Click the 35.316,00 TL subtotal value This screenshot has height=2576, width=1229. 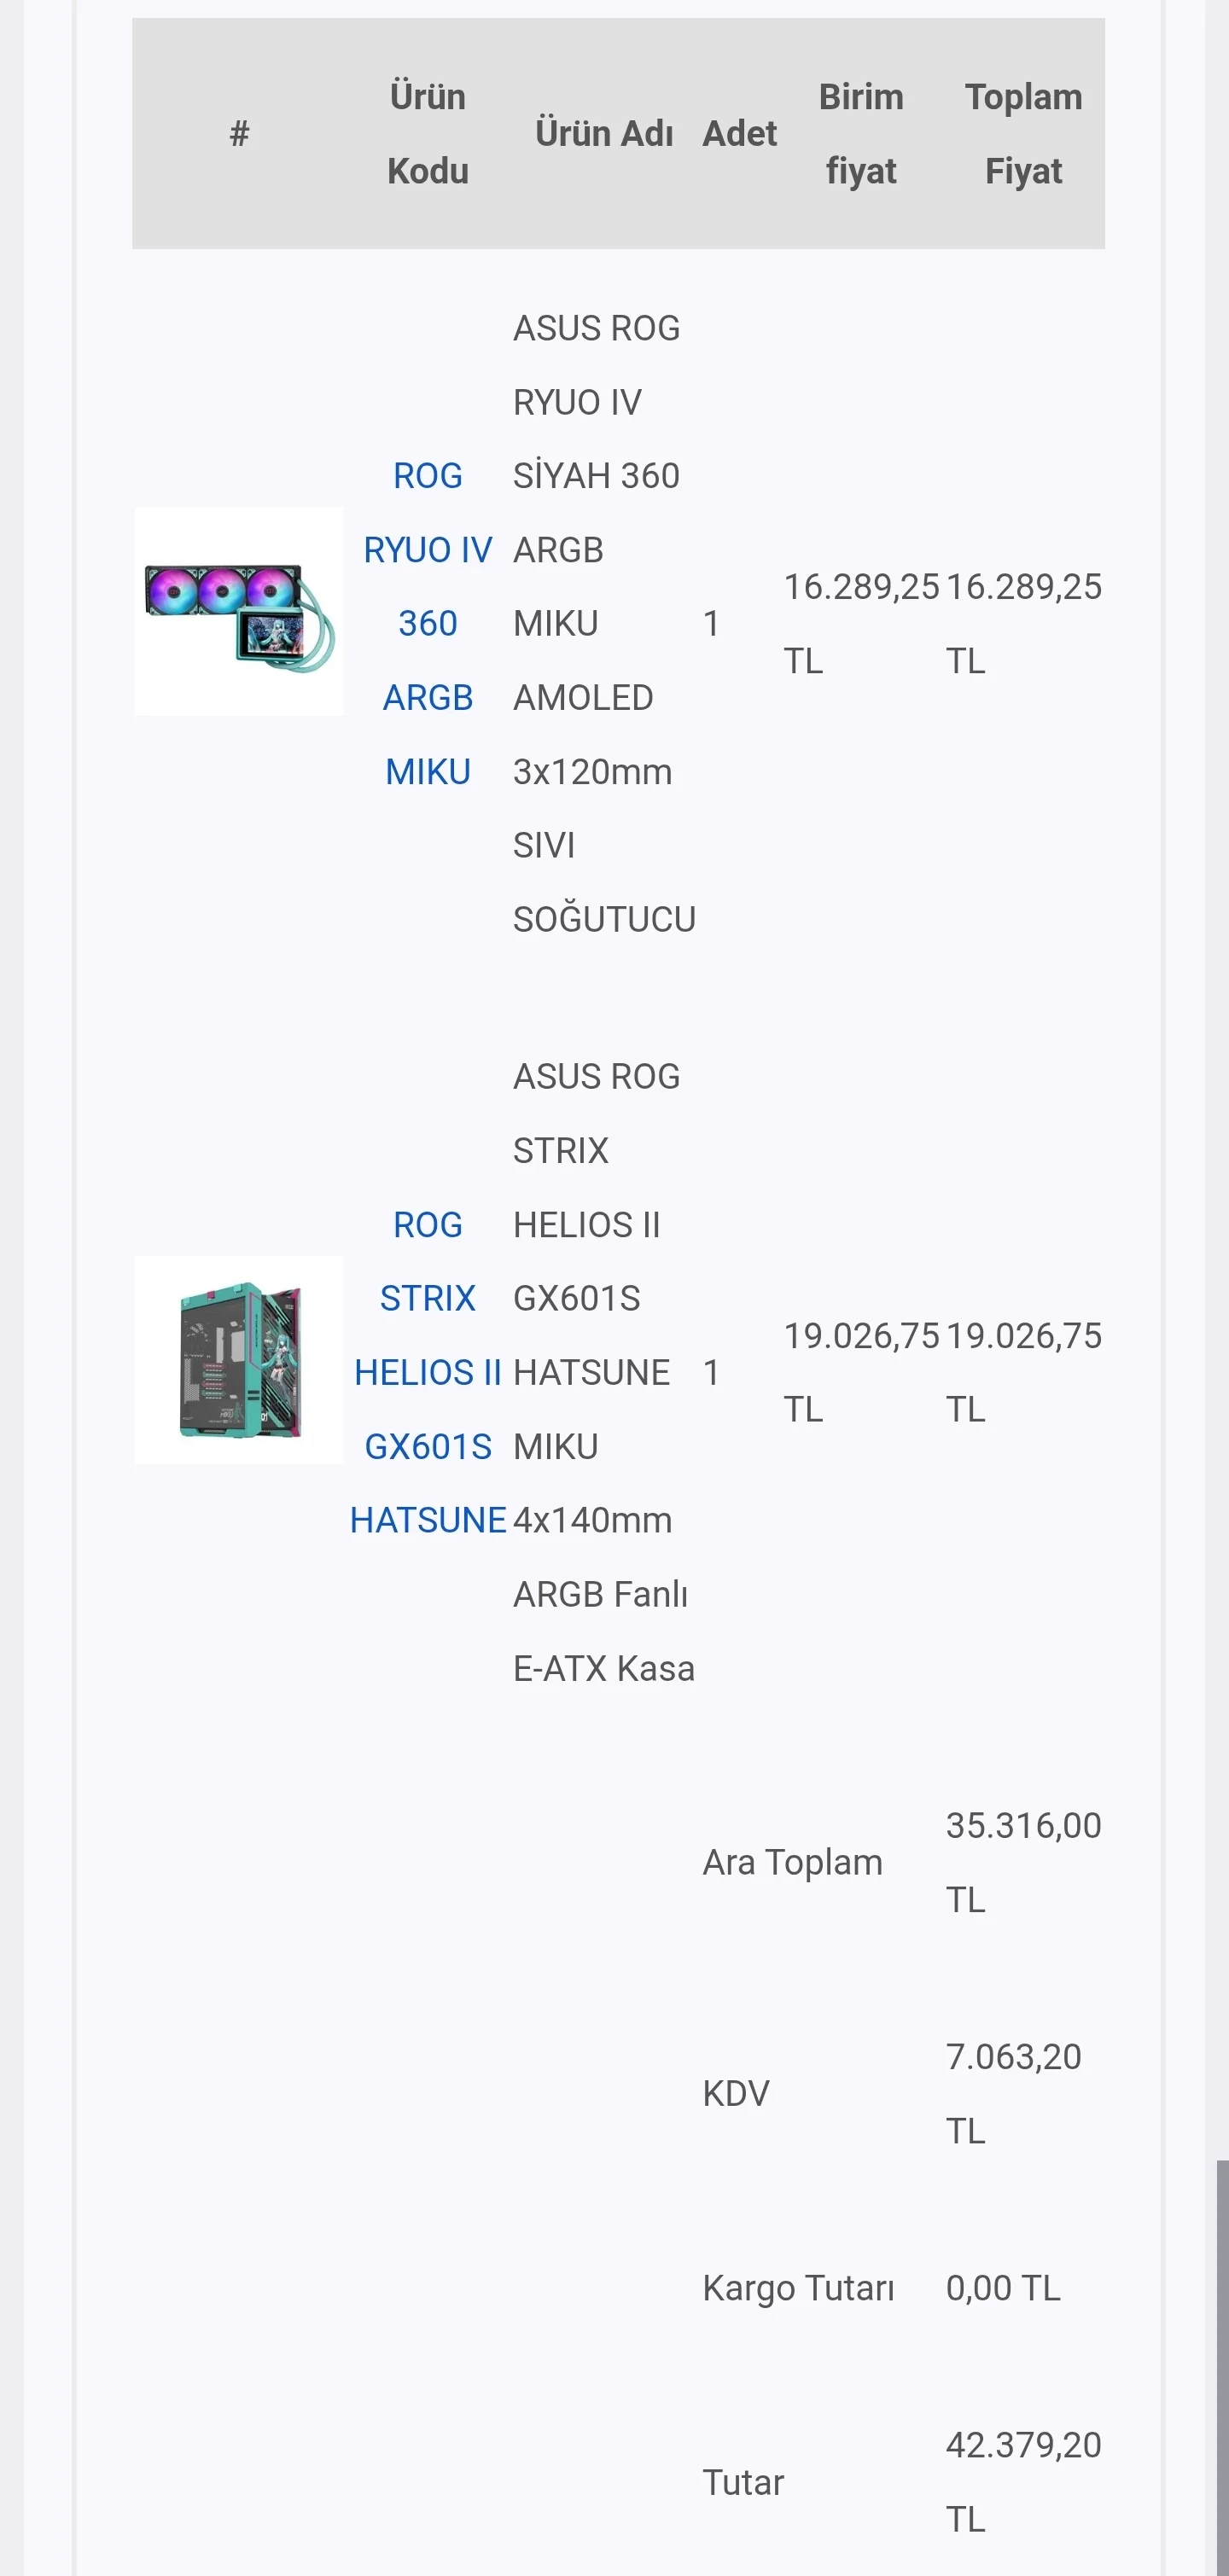pyautogui.click(x=1023, y=1862)
